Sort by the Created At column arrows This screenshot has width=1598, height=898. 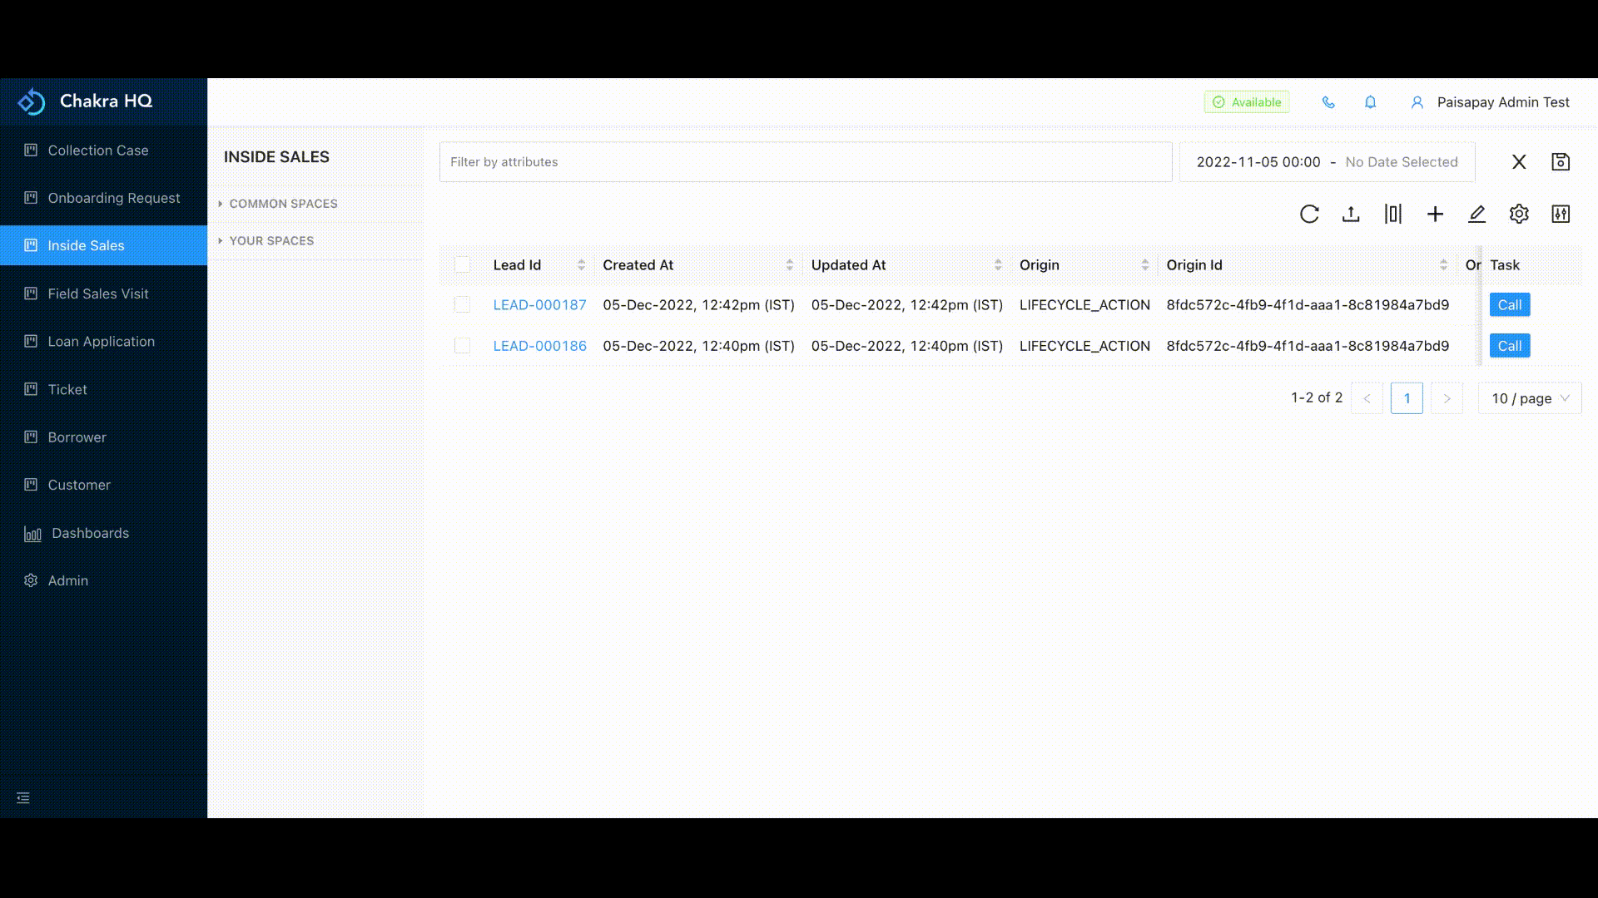point(790,264)
